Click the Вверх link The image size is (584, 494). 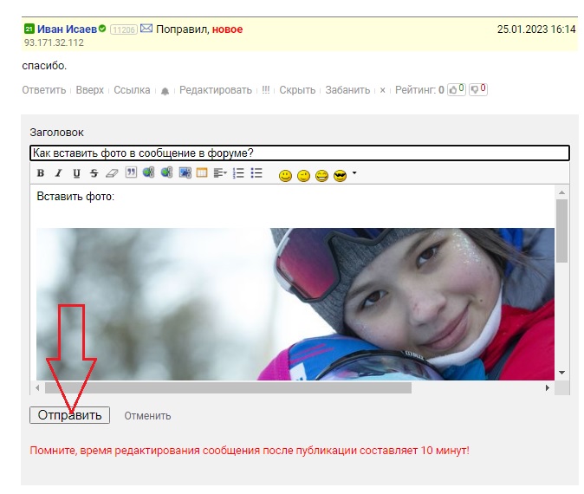pyautogui.click(x=90, y=90)
